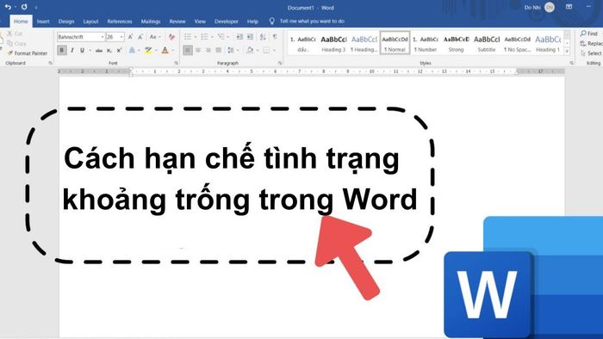Click the Sort A-Z icon

(263, 37)
